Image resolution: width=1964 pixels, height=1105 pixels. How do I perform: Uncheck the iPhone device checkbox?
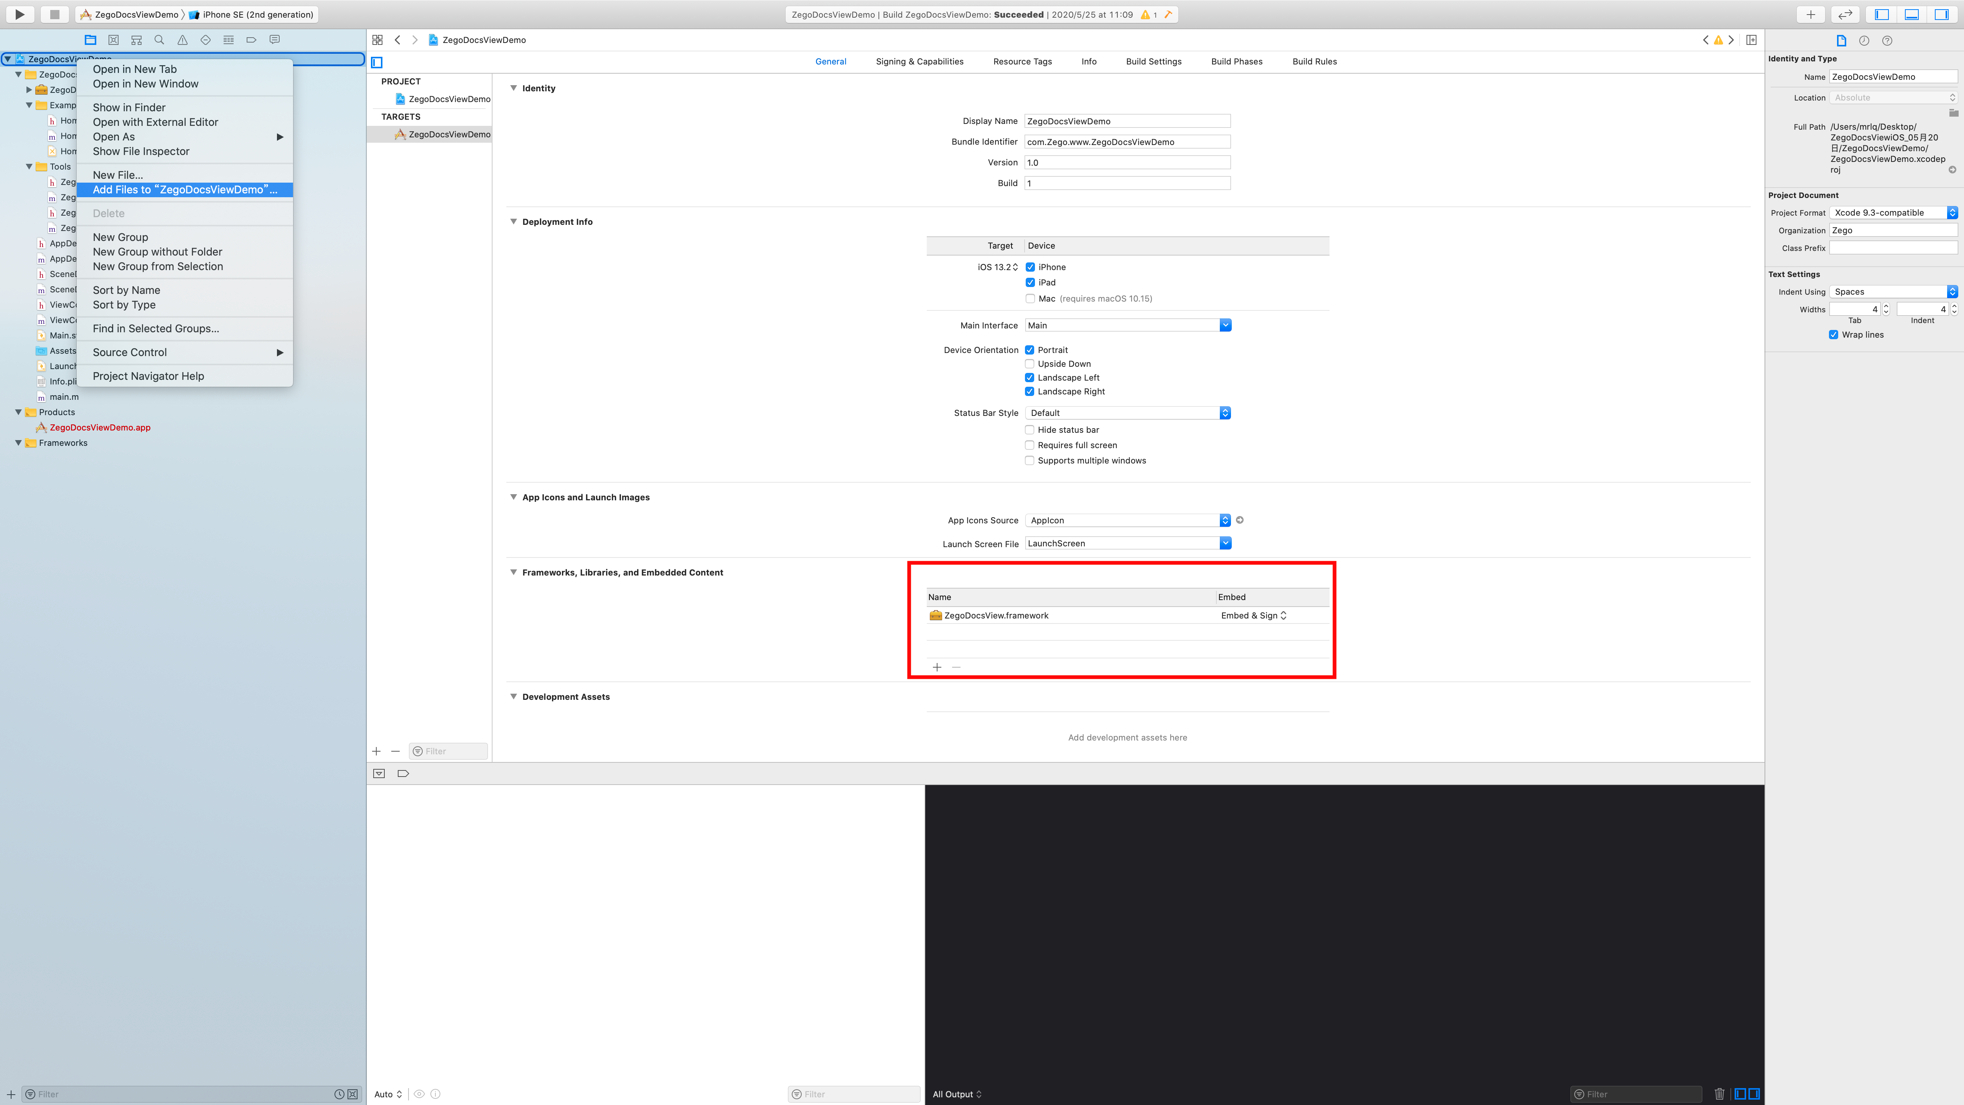click(1030, 267)
